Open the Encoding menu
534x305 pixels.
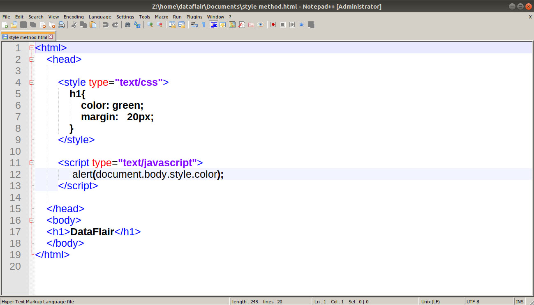pos(74,17)
